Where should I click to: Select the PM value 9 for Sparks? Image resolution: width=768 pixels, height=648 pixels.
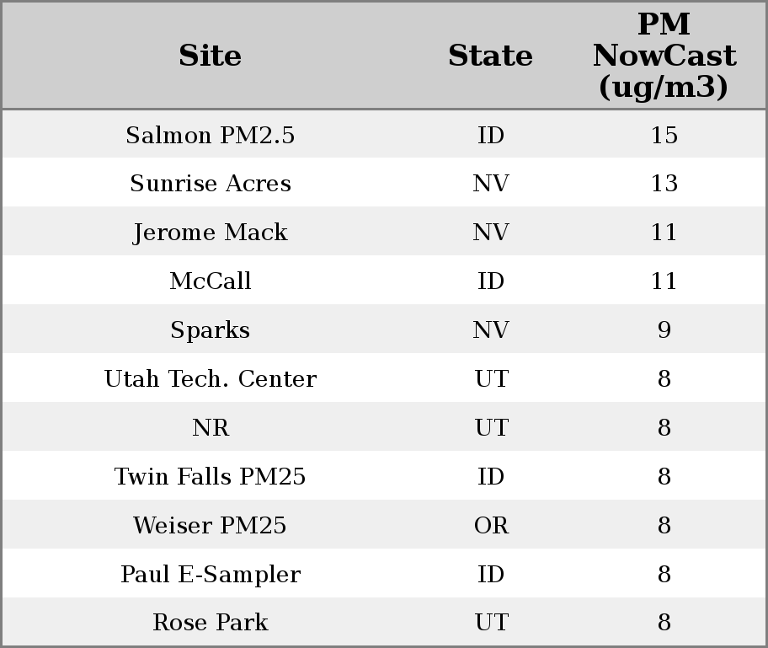click(x=664, y=330)
